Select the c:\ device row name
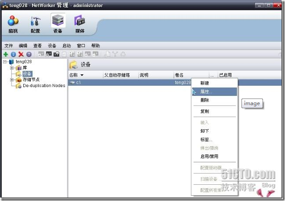 coord(78,83)
